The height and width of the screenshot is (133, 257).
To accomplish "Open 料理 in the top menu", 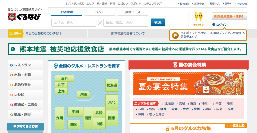I will point(112,4).
